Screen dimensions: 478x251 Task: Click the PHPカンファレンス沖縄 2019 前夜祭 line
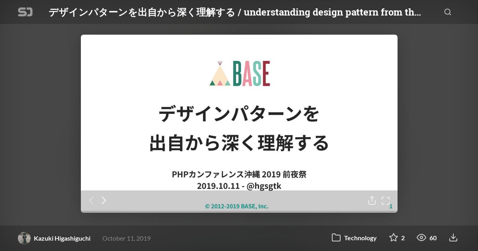pos(239,174)
